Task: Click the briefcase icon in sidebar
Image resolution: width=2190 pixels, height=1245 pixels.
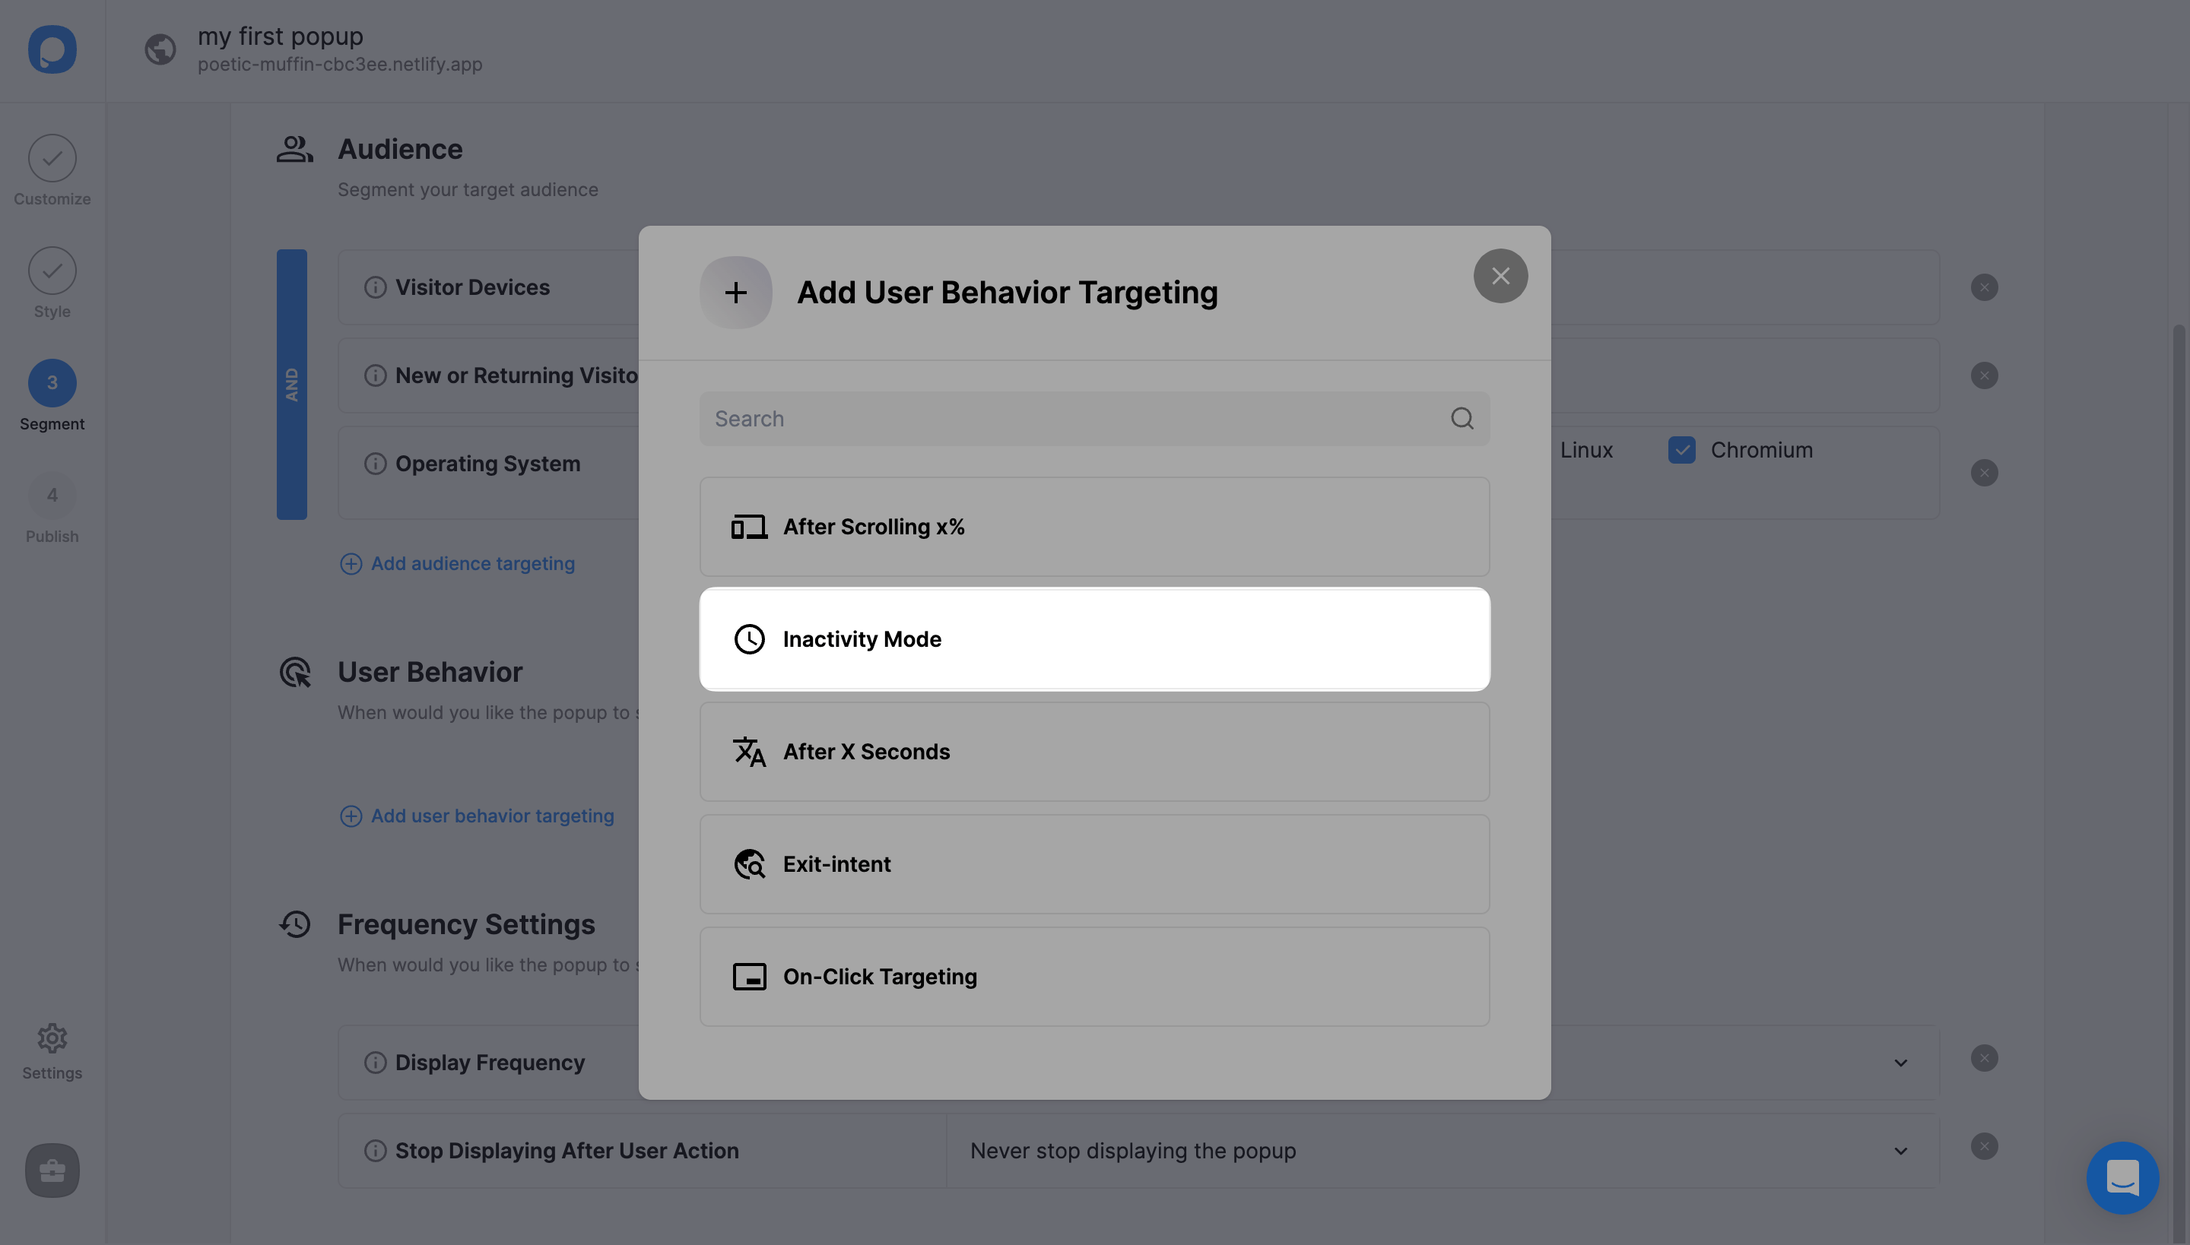Action: (52, 1170)
